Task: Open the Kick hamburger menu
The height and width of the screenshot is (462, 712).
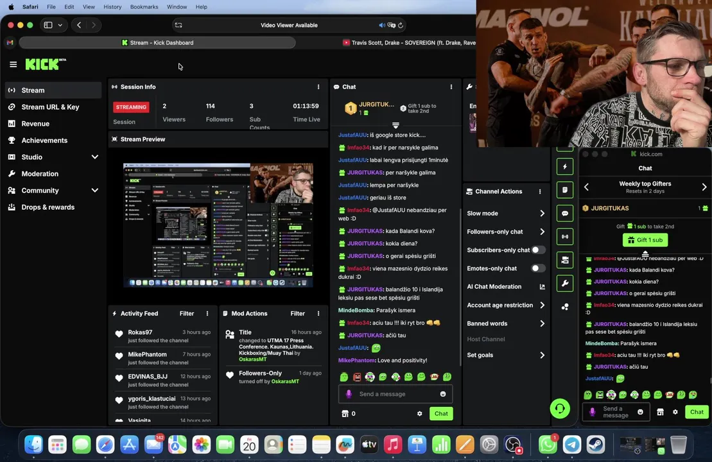Action: 13,64
